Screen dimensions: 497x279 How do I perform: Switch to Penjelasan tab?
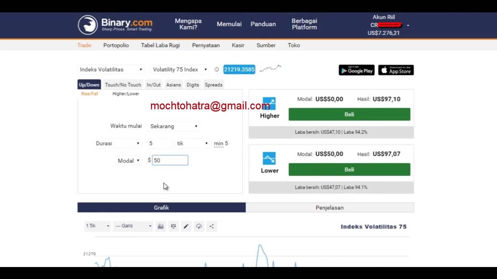click(330, 208)
